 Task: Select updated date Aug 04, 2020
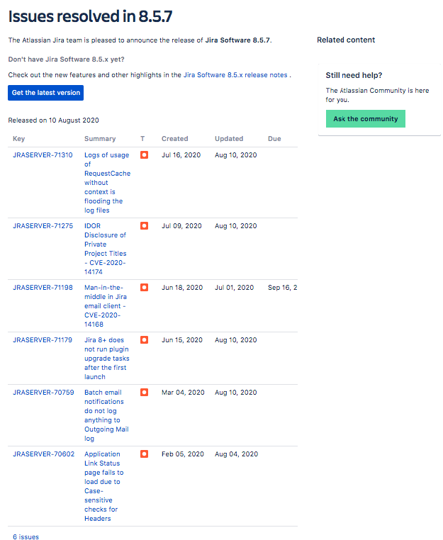pos(236,454)
